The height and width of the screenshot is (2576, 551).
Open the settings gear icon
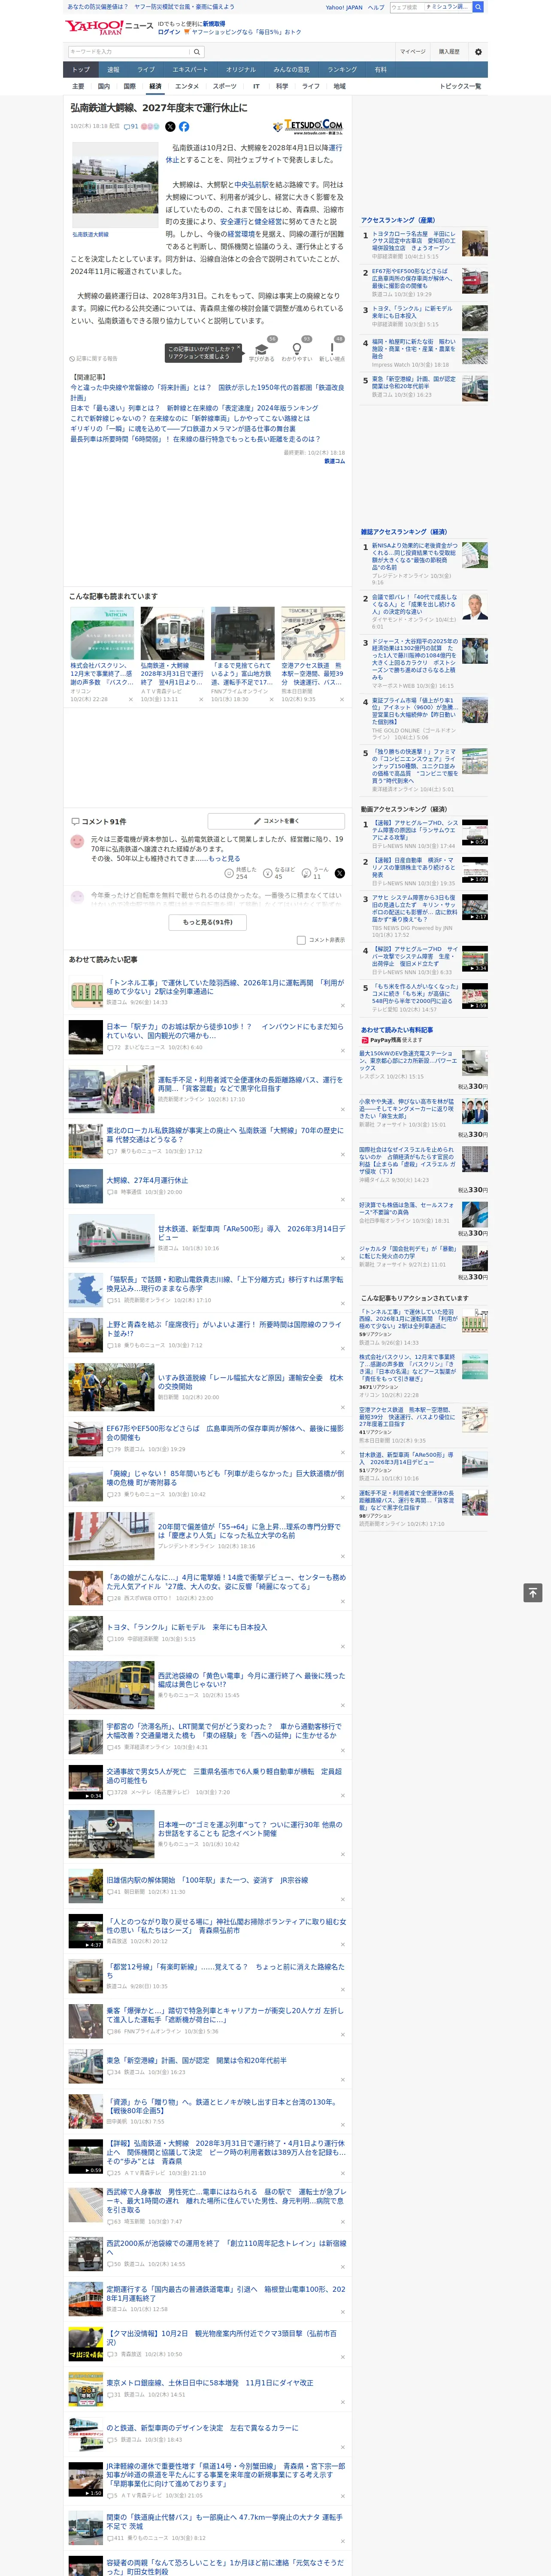(x=478, y=52)
